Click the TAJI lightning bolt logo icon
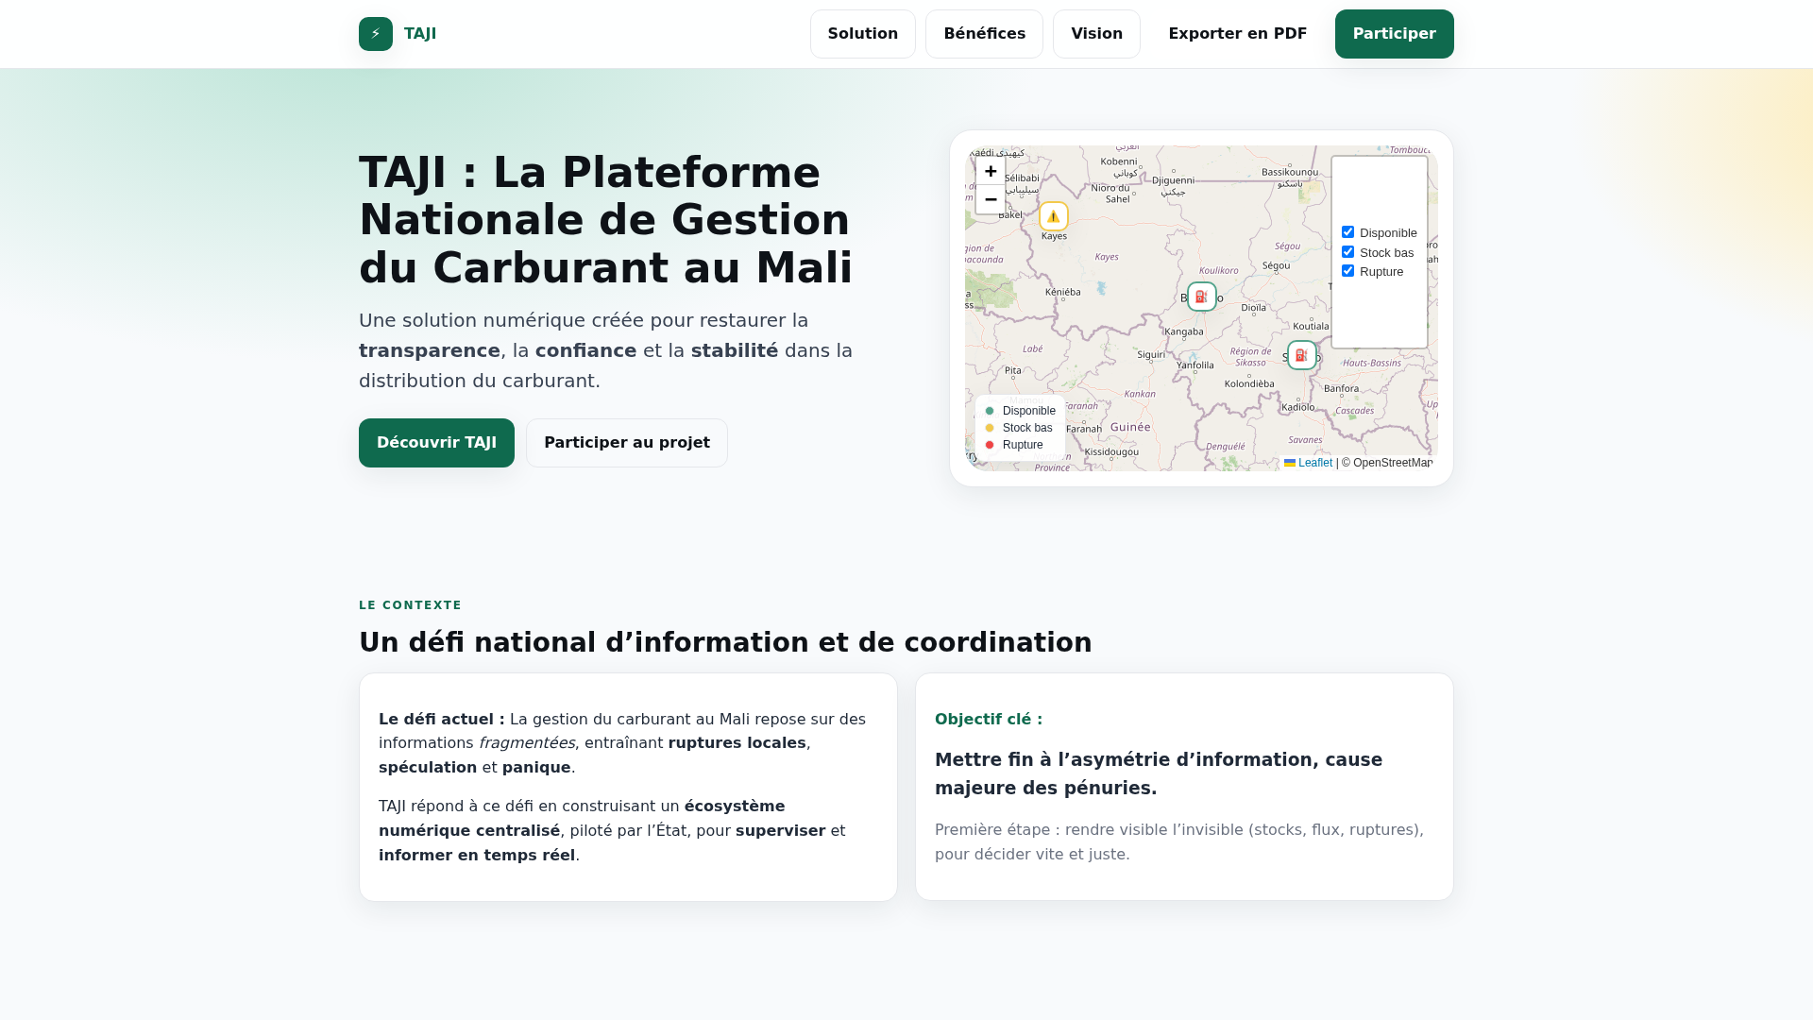Viewport: 1813px width, 1020px height. point(376,34)
